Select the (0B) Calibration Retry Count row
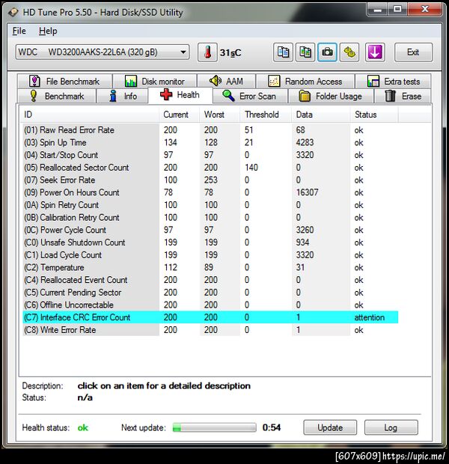This screenshot has height=464, width=449. (x=210, y=218)
